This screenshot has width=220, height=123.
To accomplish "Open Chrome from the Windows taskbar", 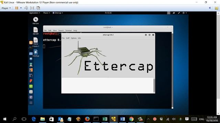I will click(131, 119).
